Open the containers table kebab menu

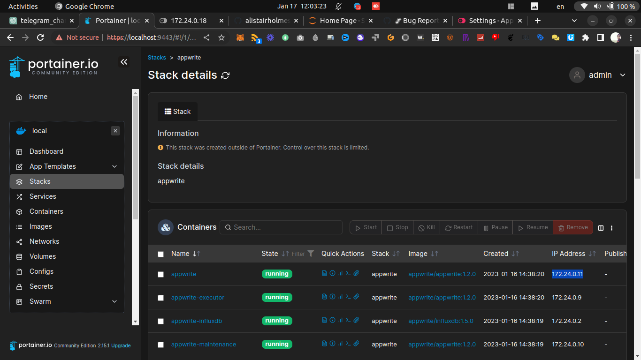[611, 228]
